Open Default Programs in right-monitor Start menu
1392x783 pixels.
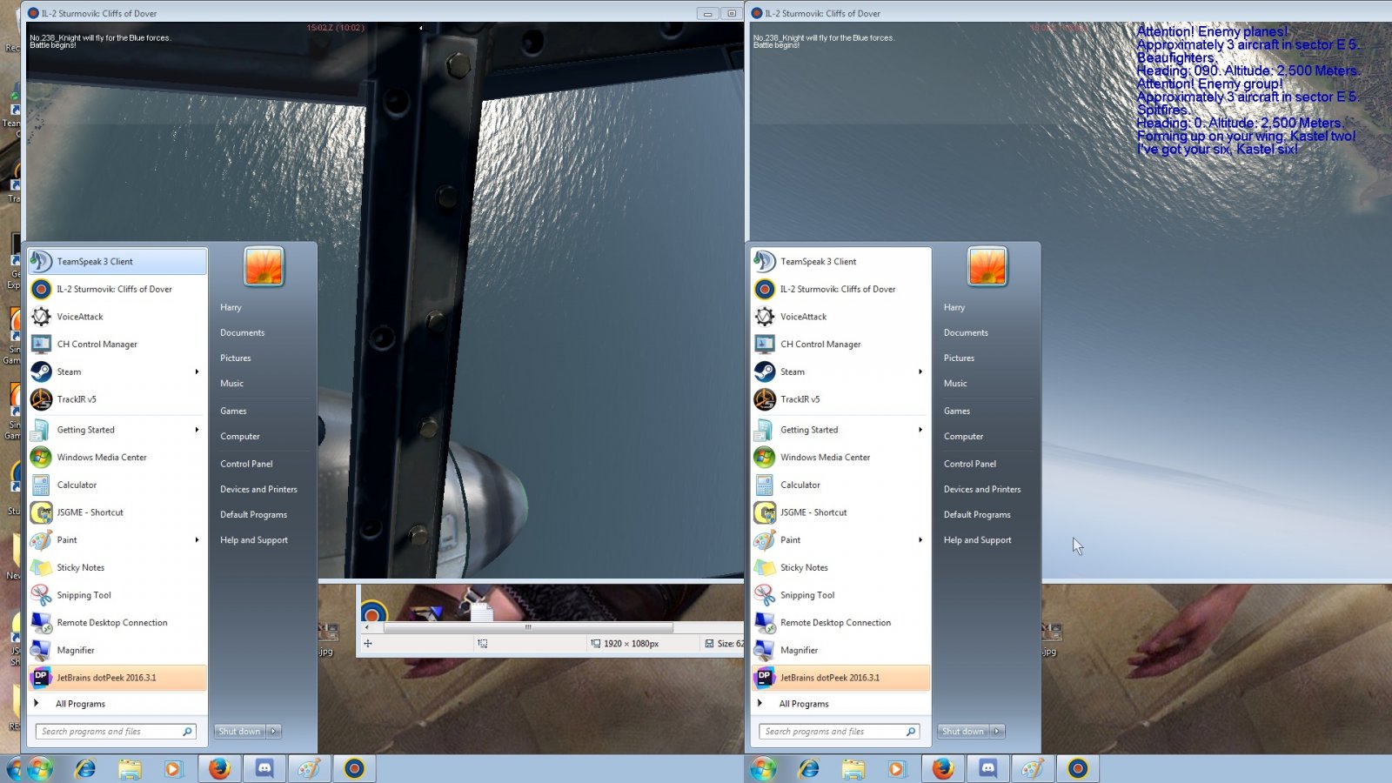point(977,514)
